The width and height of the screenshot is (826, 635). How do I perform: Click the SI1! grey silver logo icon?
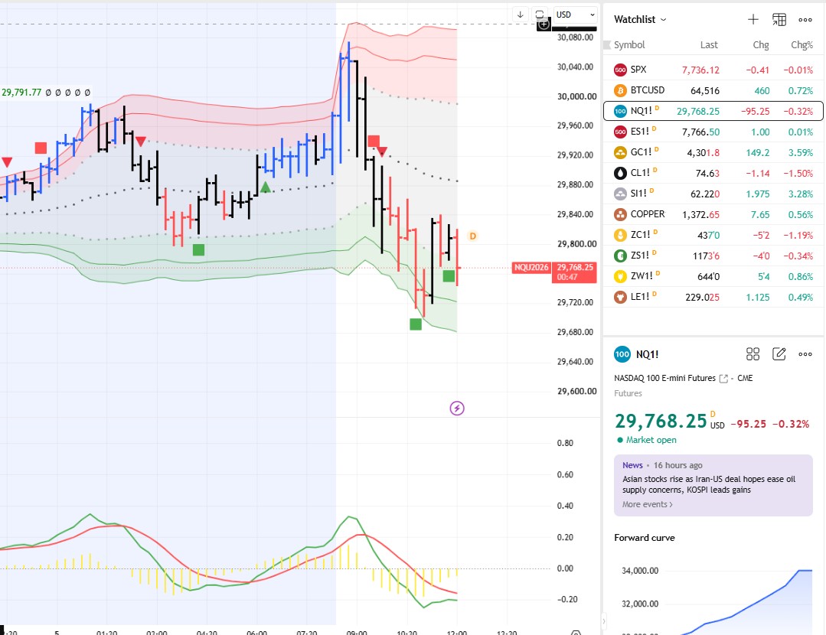click(621, 194)
